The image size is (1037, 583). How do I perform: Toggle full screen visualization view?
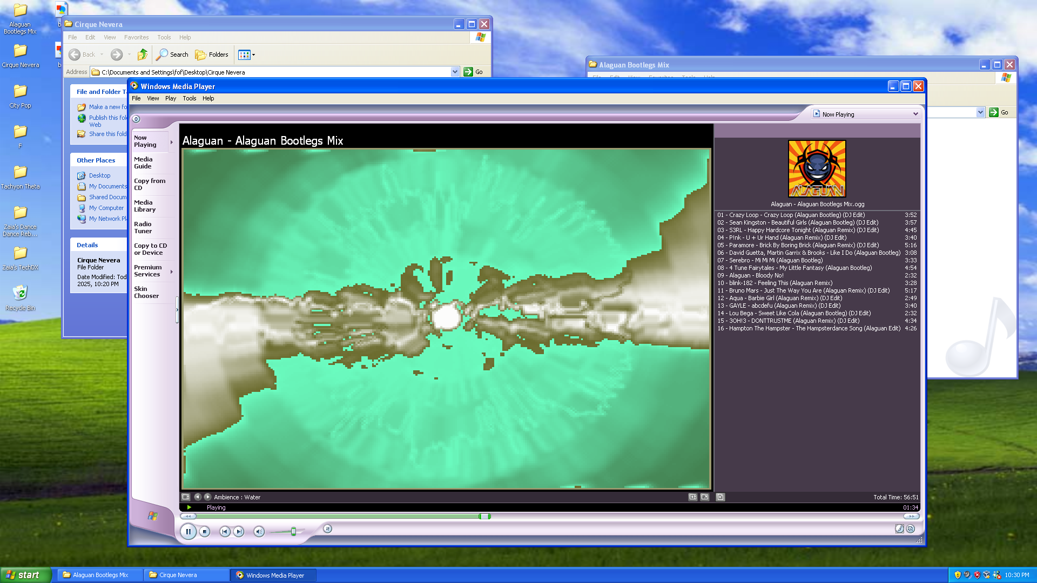704,497
